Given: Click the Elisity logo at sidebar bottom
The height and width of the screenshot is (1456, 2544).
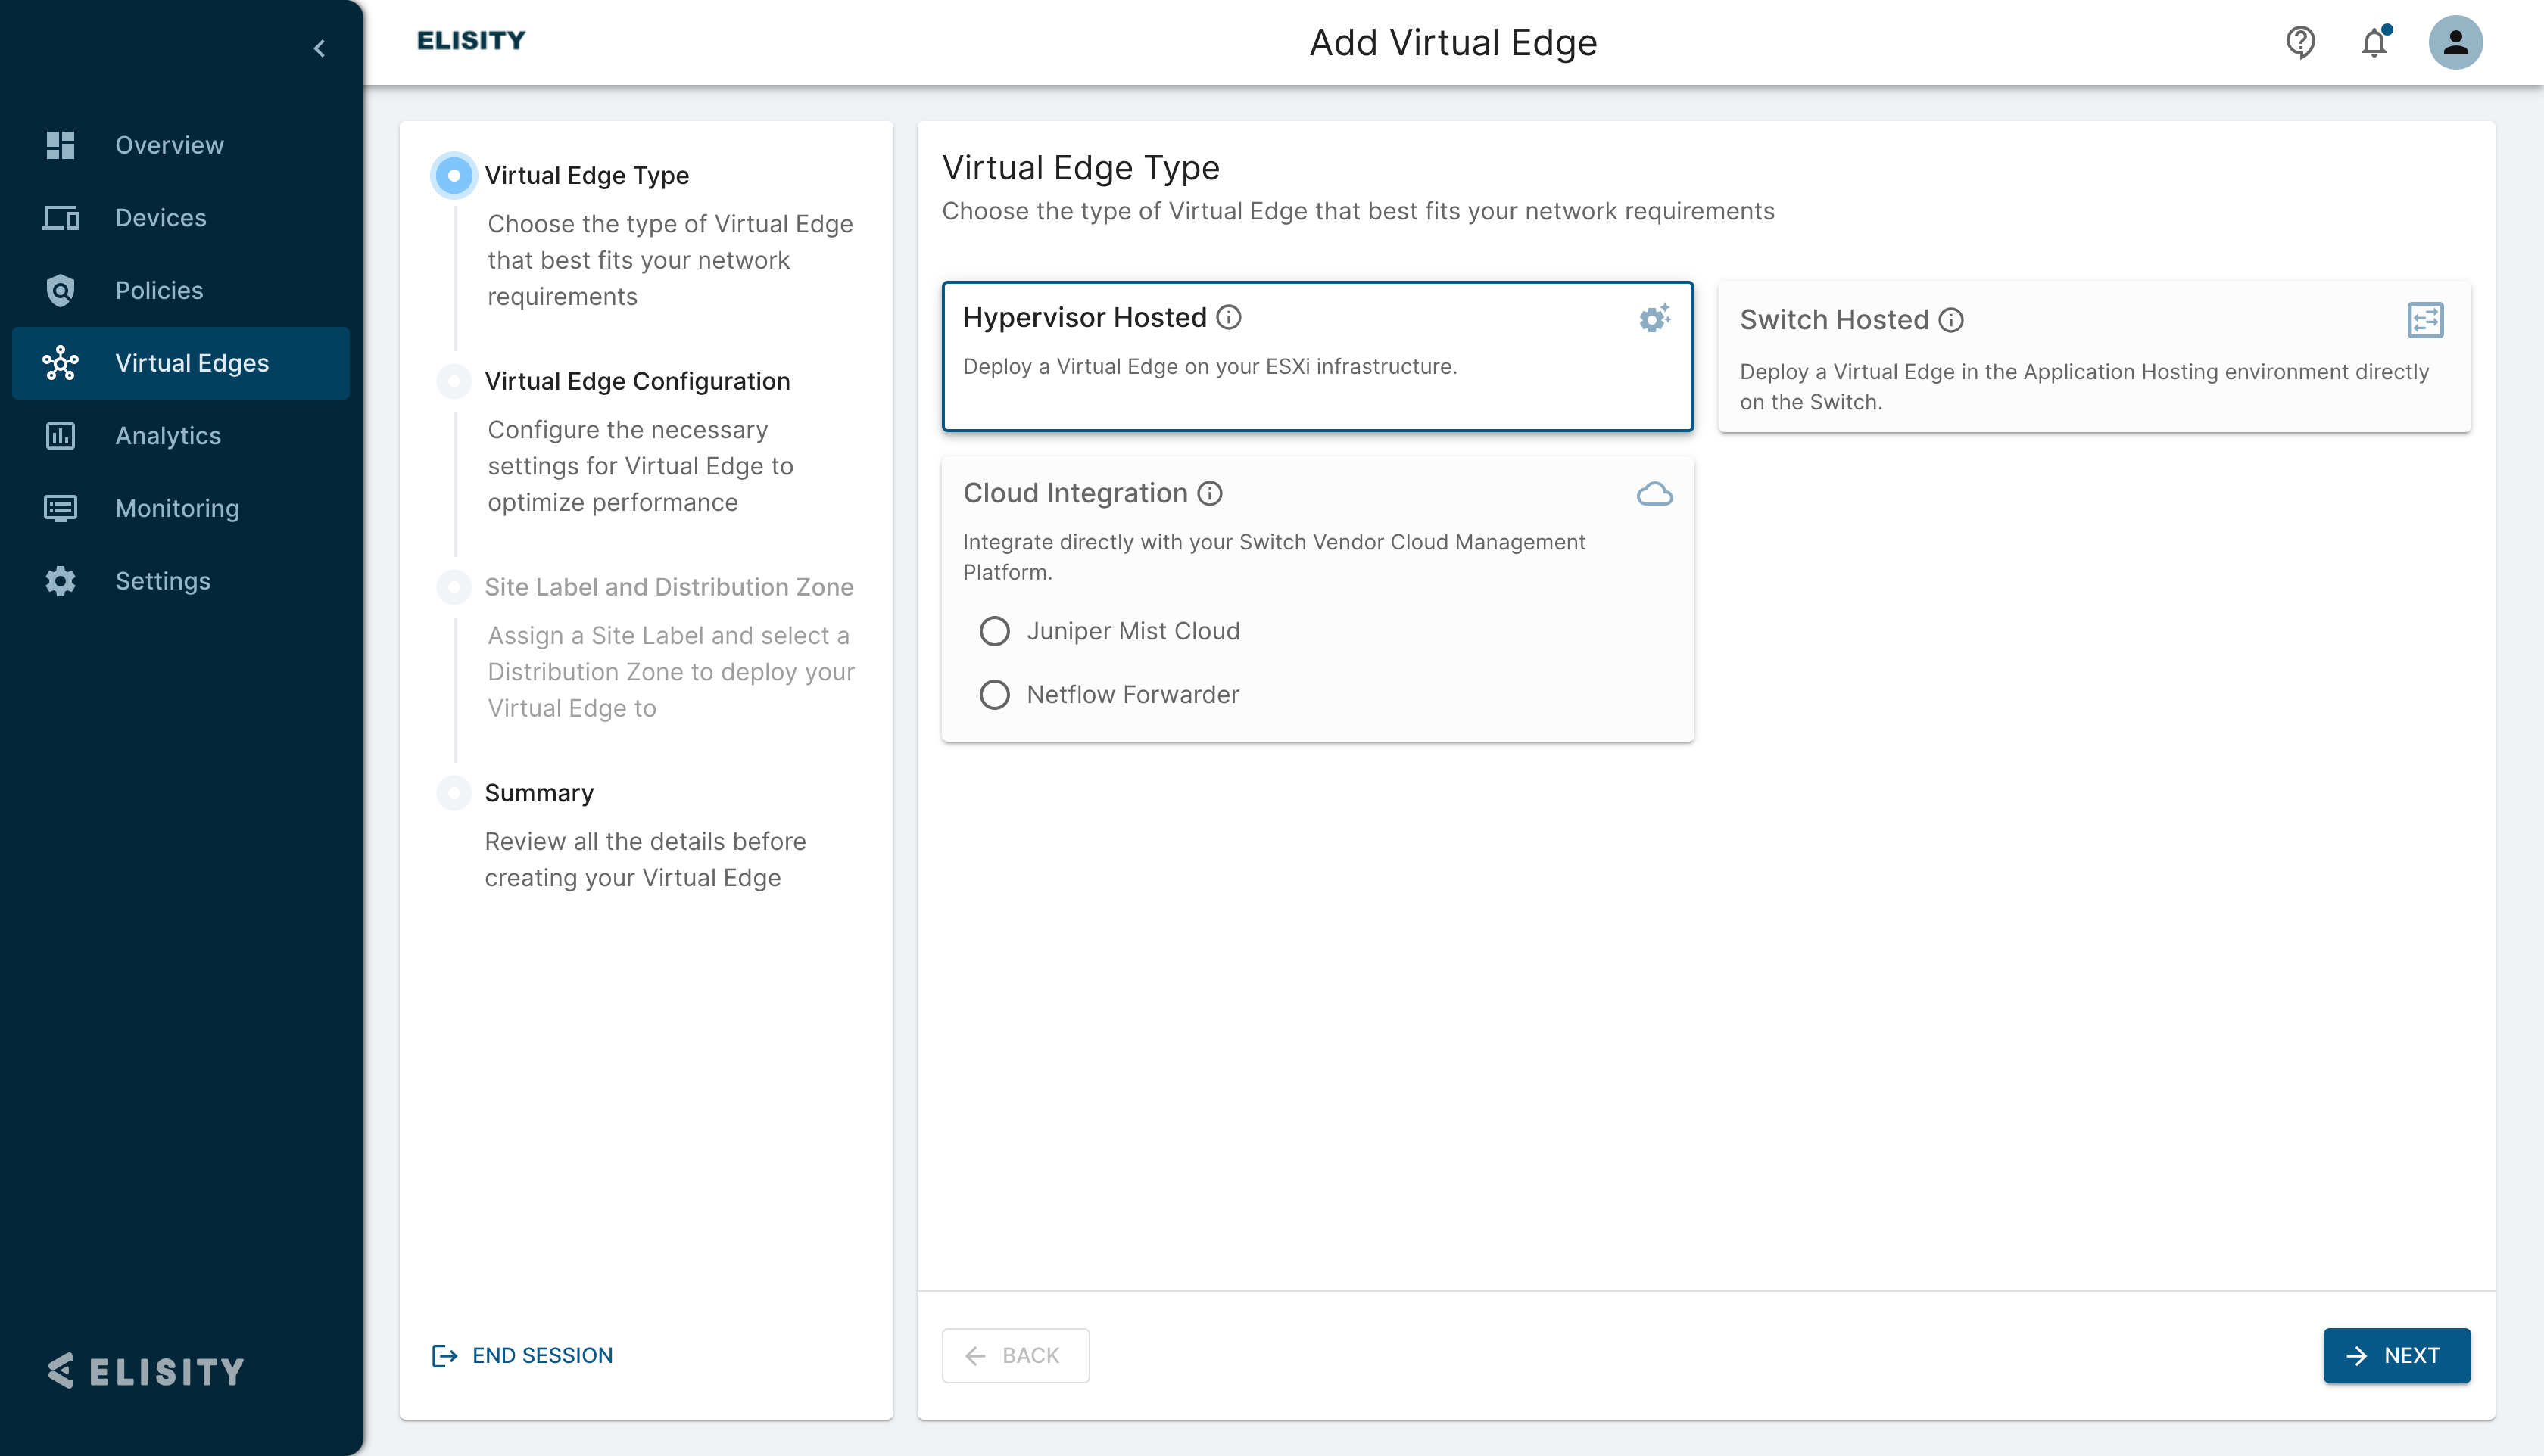Looking at the screenshot, I should (146, 1371).
